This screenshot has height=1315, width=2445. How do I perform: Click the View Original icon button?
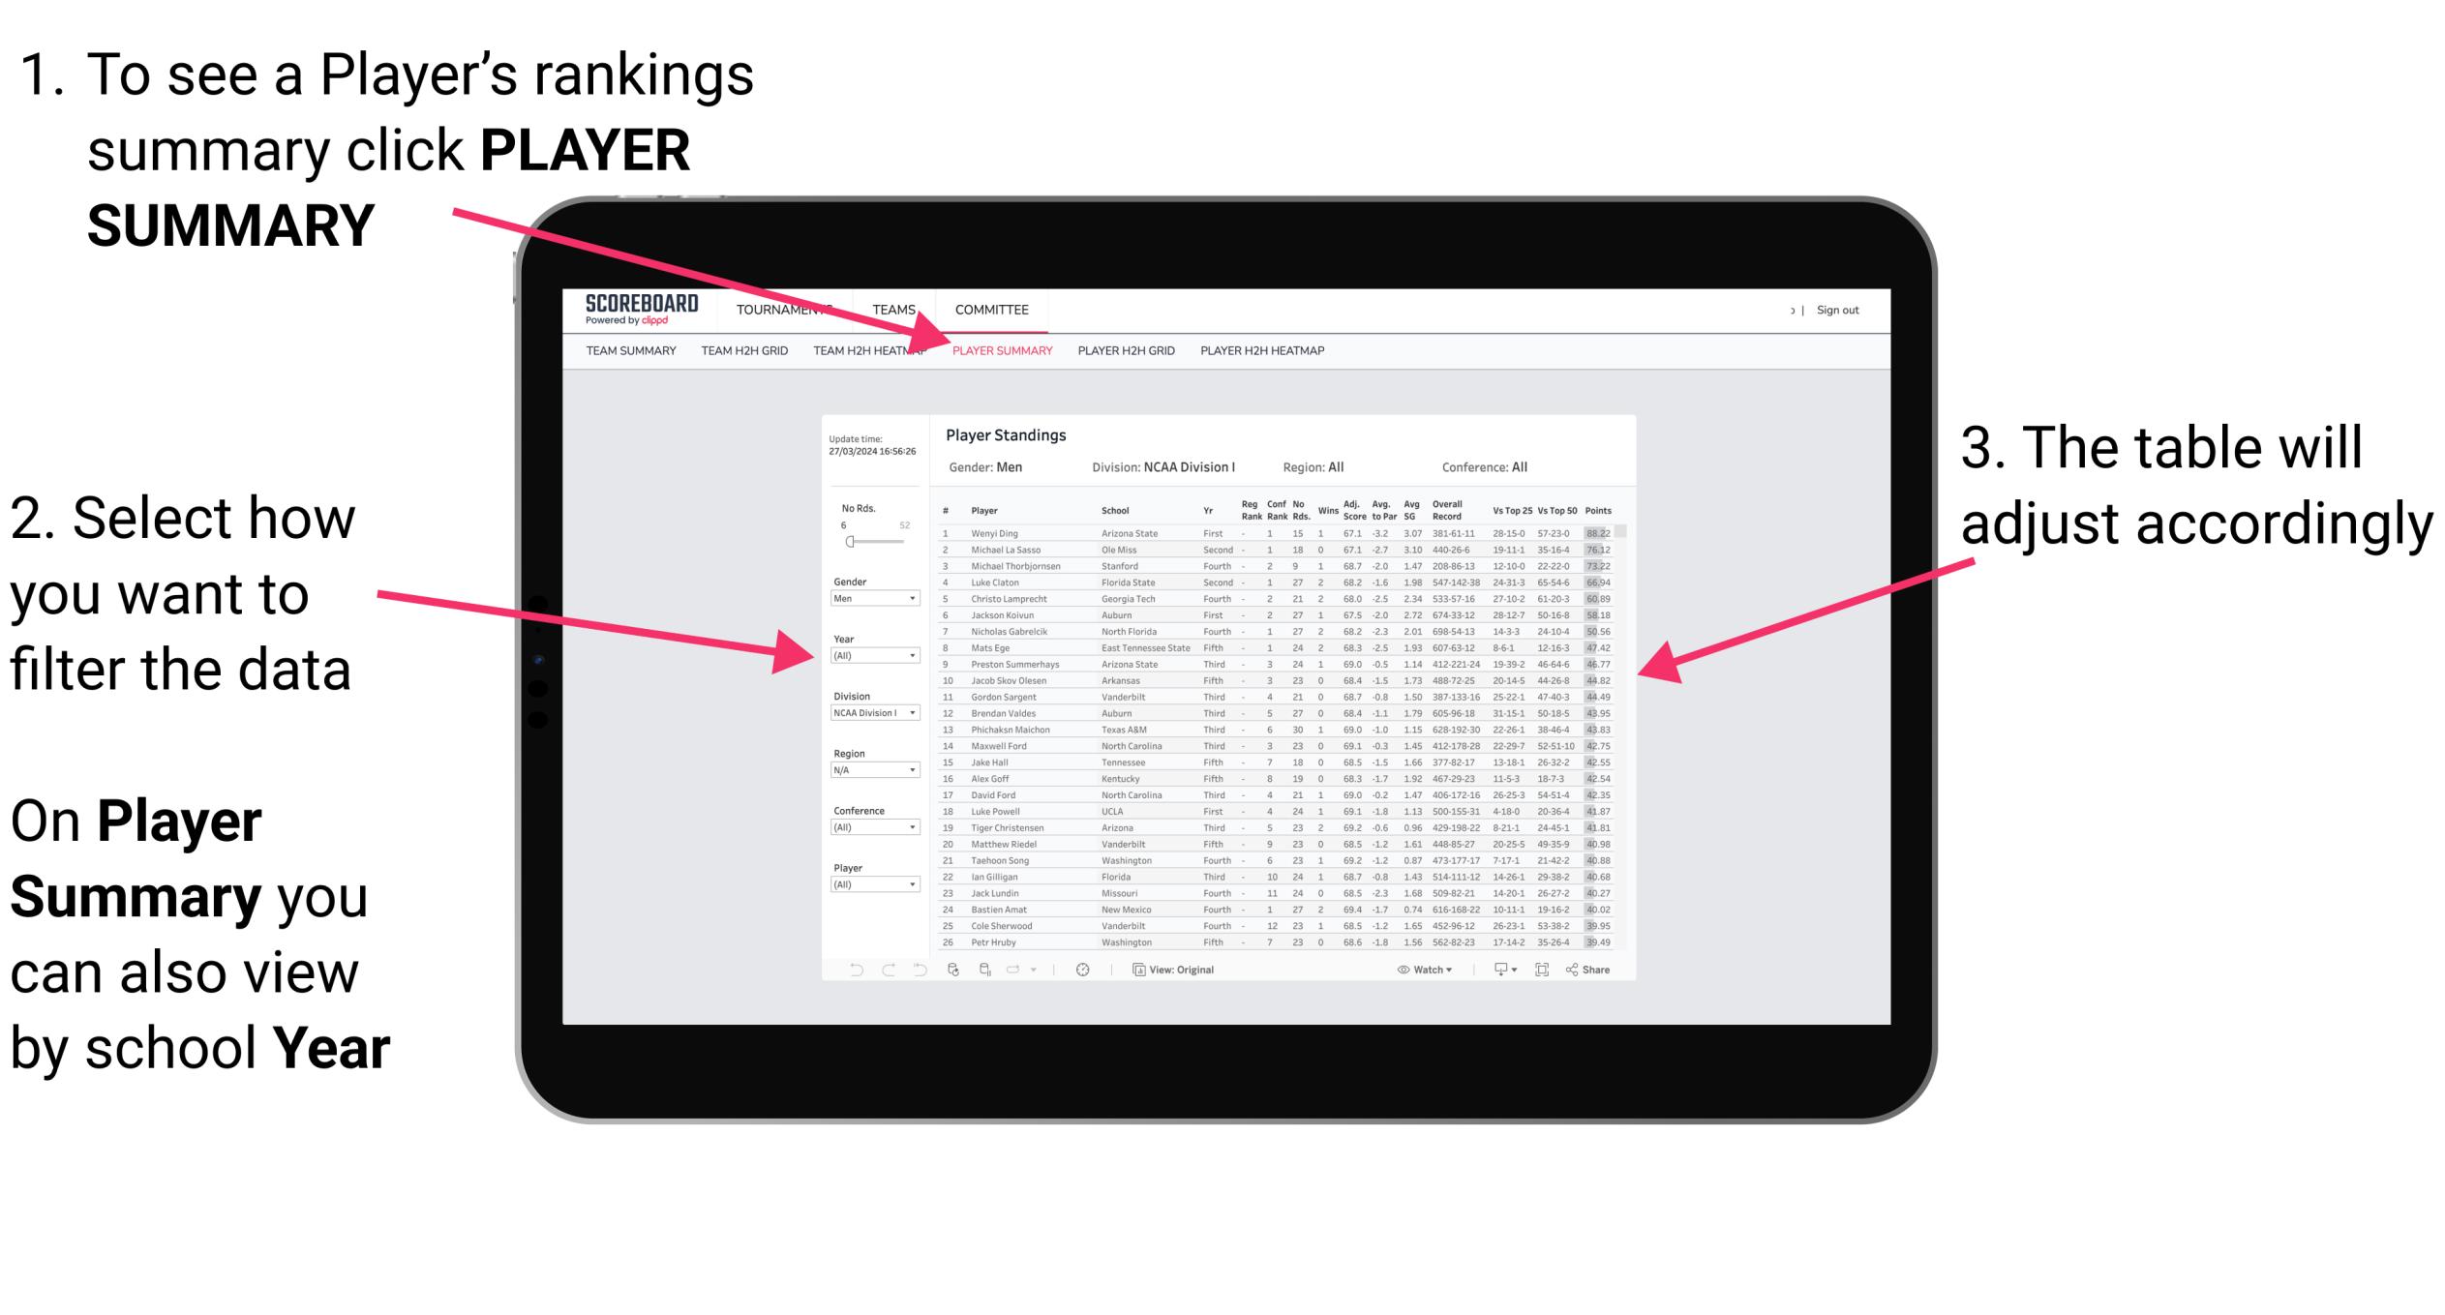[x=1135, y=969]
